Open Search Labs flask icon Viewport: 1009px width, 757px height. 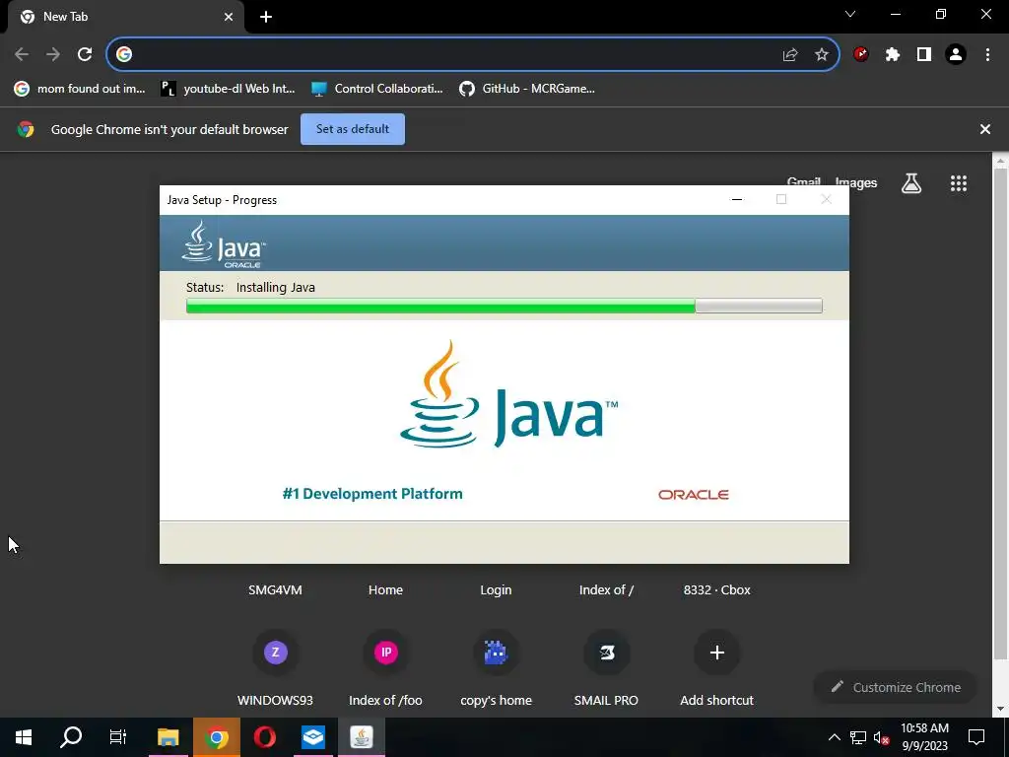(911, 183)
